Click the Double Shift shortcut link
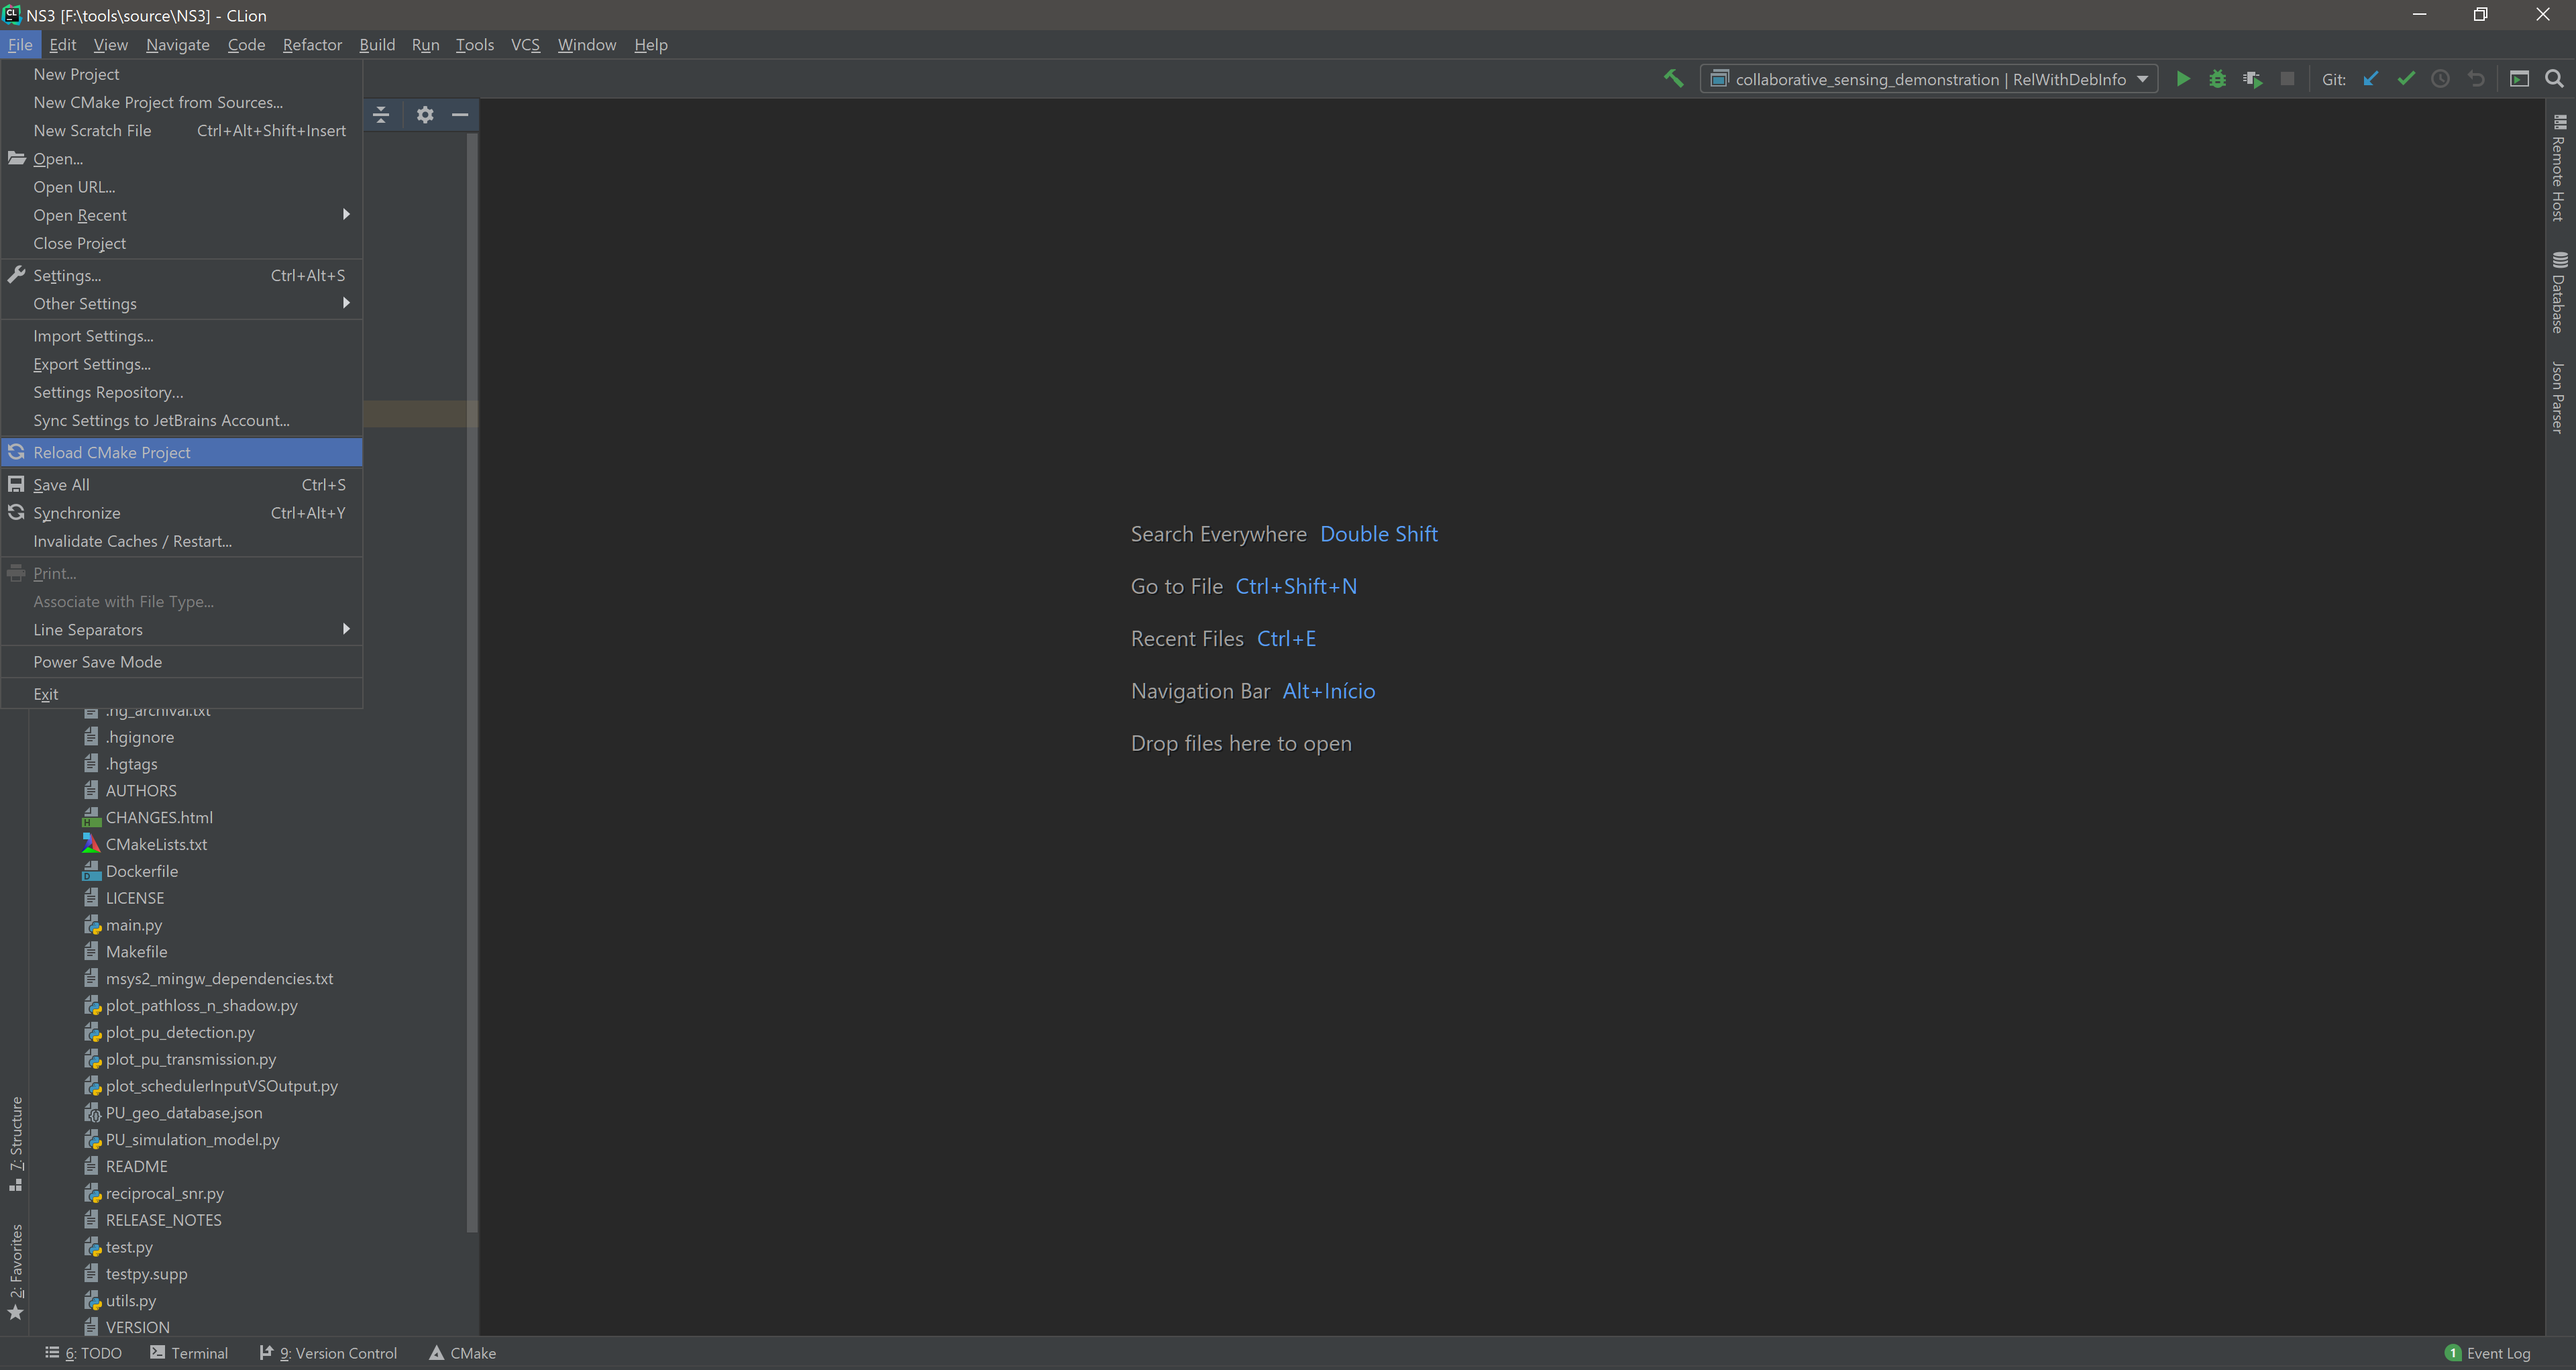The height and width of the screenshot is (1370, 2576). 1378,534
